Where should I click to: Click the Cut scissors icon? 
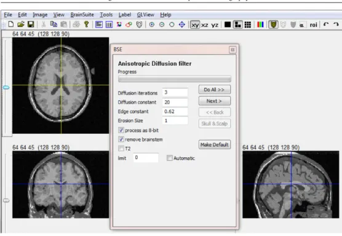44,24
